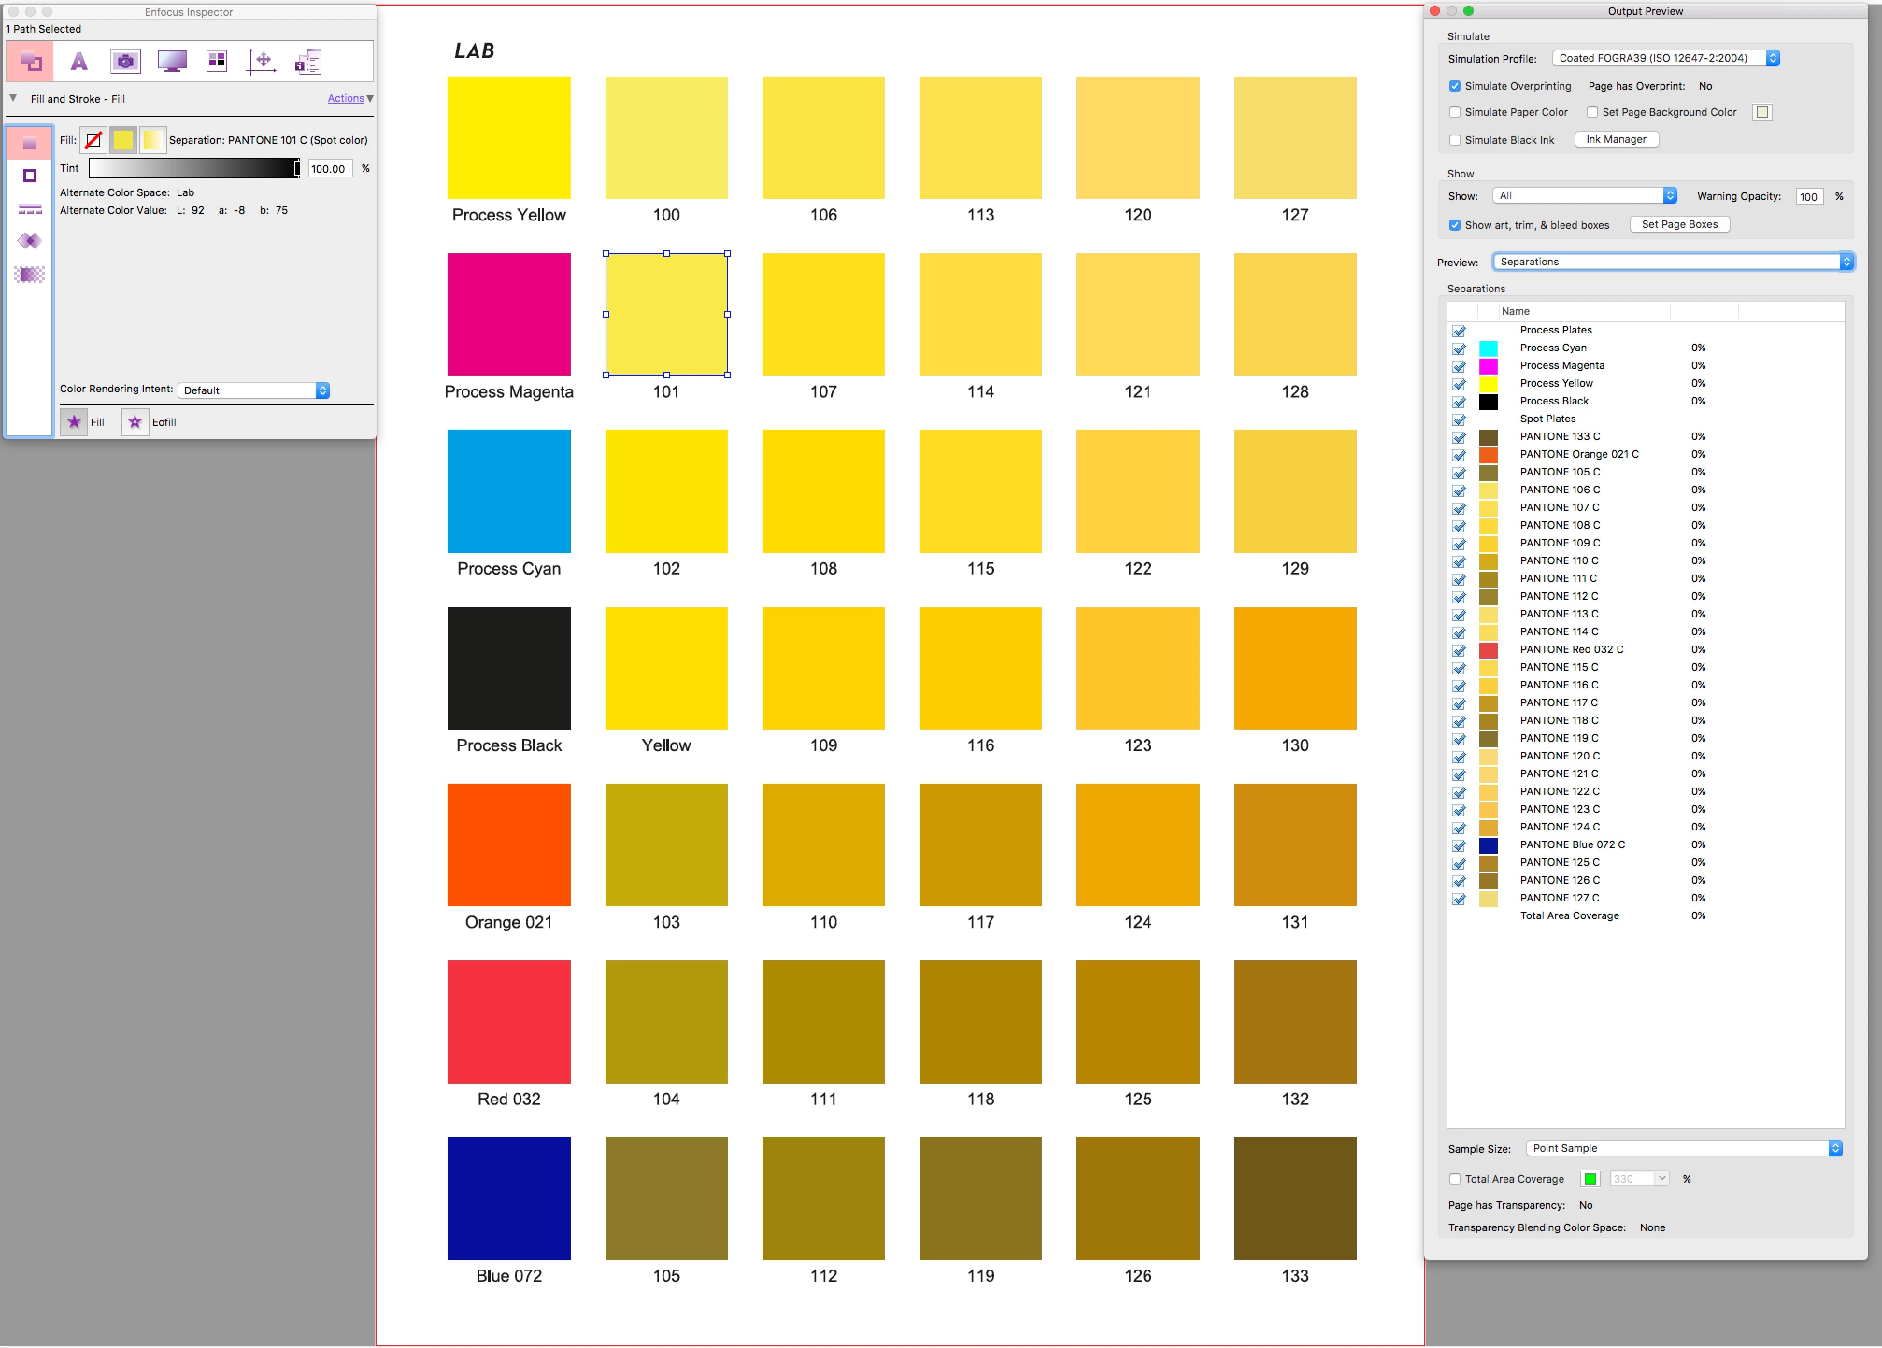The image size is (1882, 1348).
Task: Select the Separations grid inspector icon
Action: [x=217, y=61]
